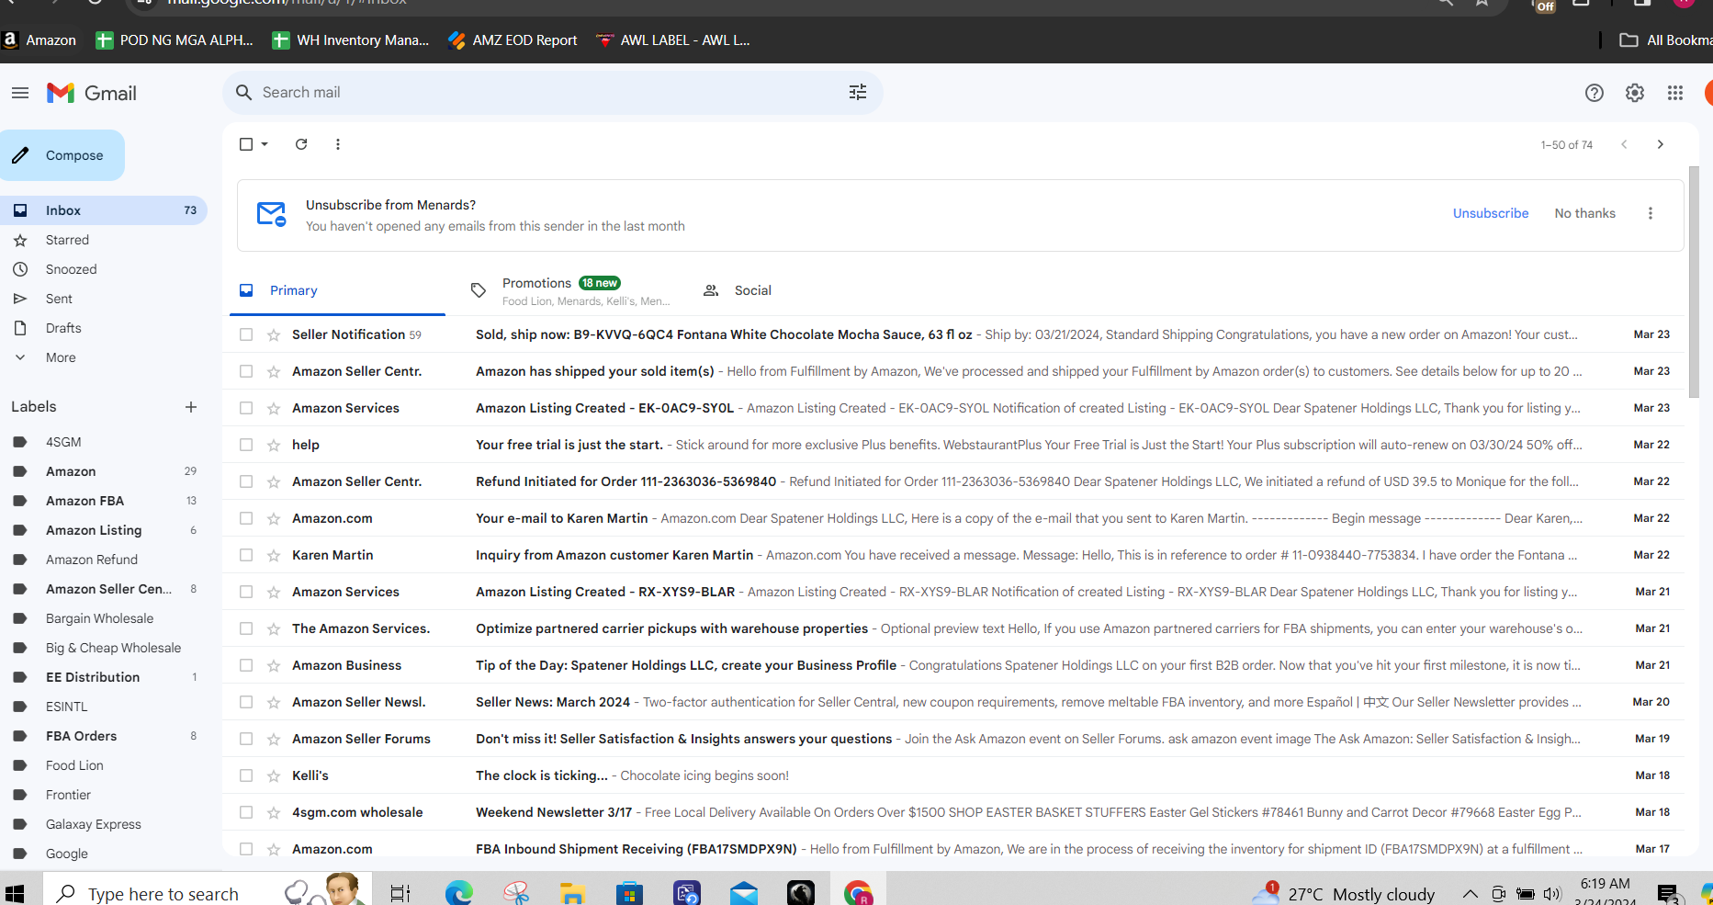Open the Amazon bookmark
This screenshot has width=1713, height=905.
tap(39, 40)
